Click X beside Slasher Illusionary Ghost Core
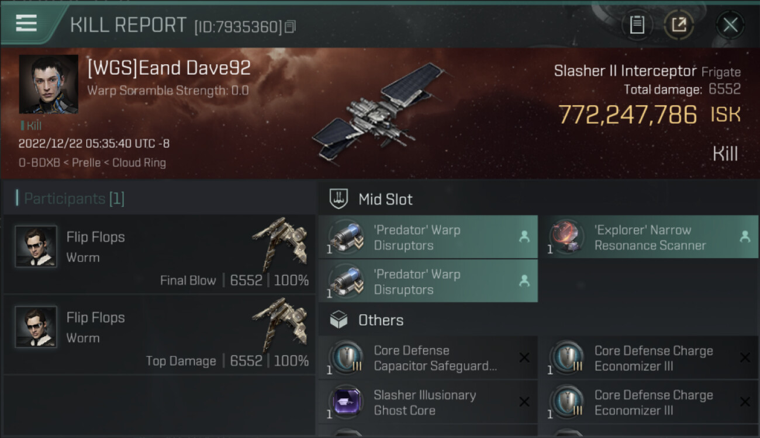The height and width of the screenshot is (438, 760). point(524,402)
